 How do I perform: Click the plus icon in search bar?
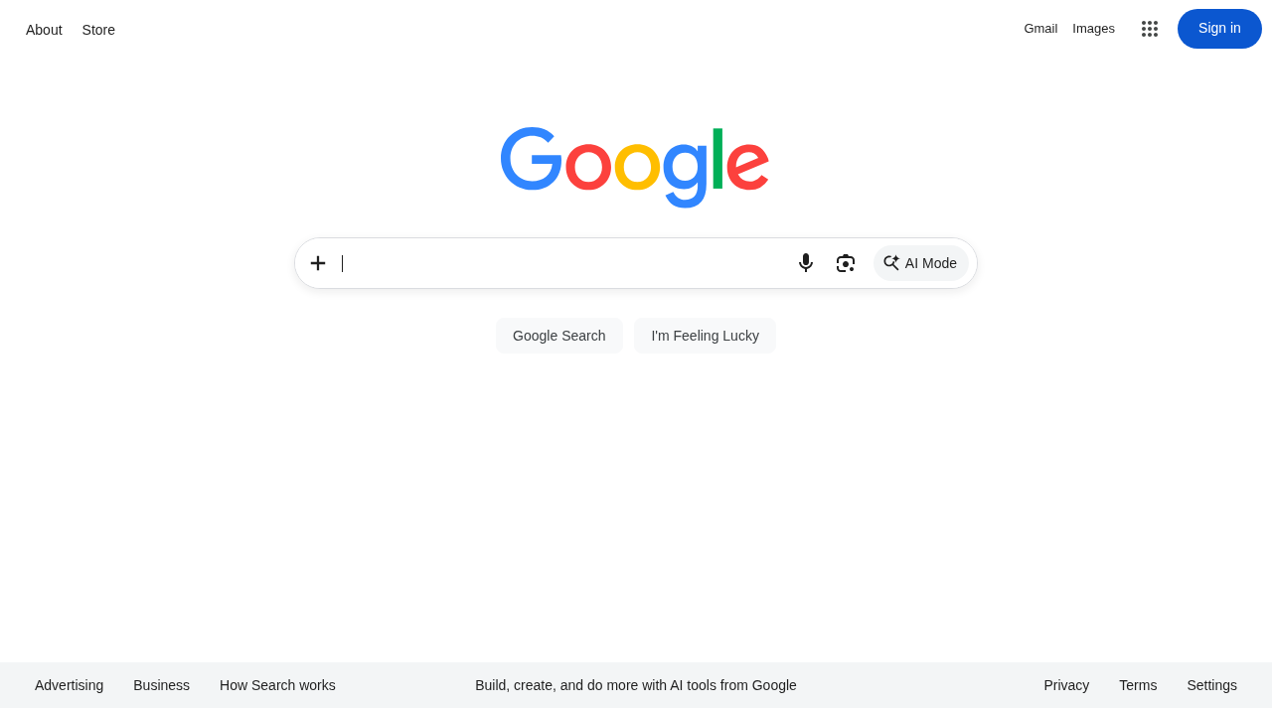pos(318,263)
